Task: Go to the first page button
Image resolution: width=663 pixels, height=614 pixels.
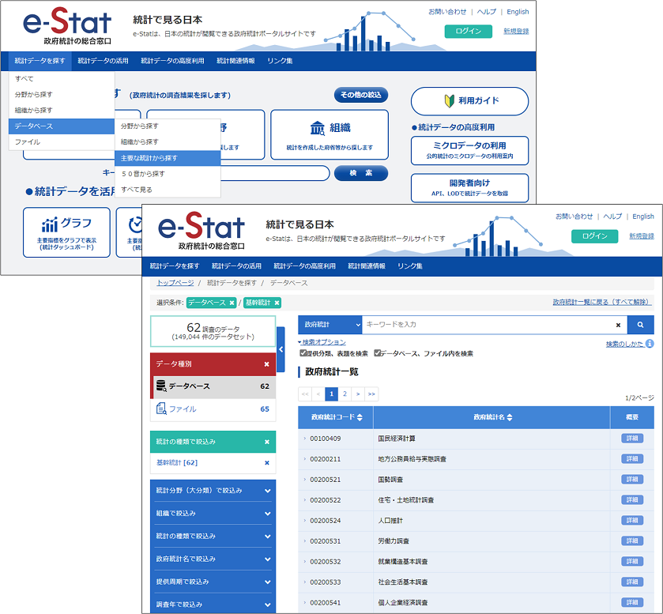Action: (305, 394)
